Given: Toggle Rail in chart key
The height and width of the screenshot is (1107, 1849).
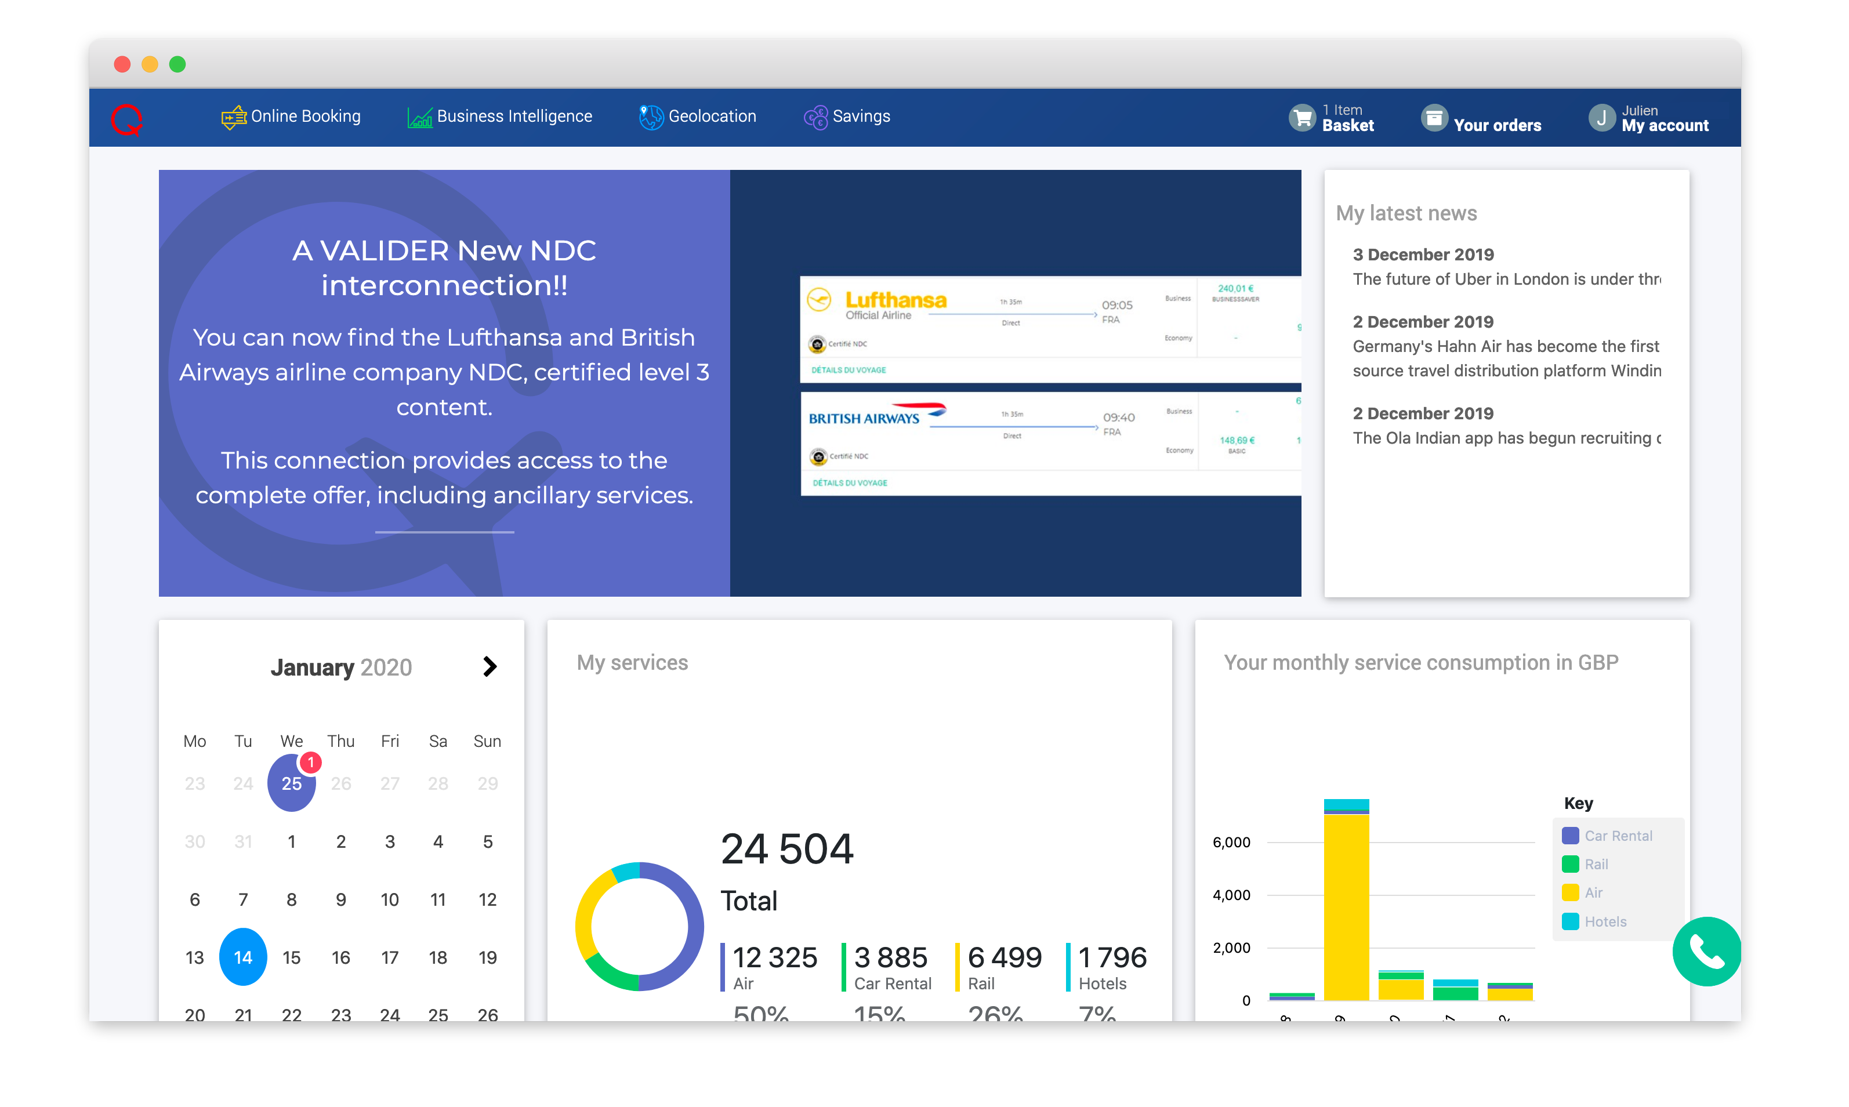Looking at the screenshot, I should 1585,864.
